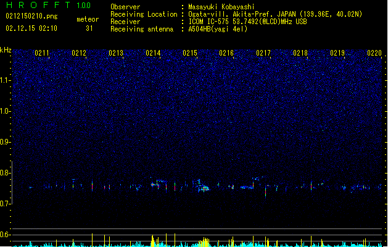Viewport: 388px width, 247px height.
Task: Click the 0217 time marker
Action: click(x=263, y=53)
